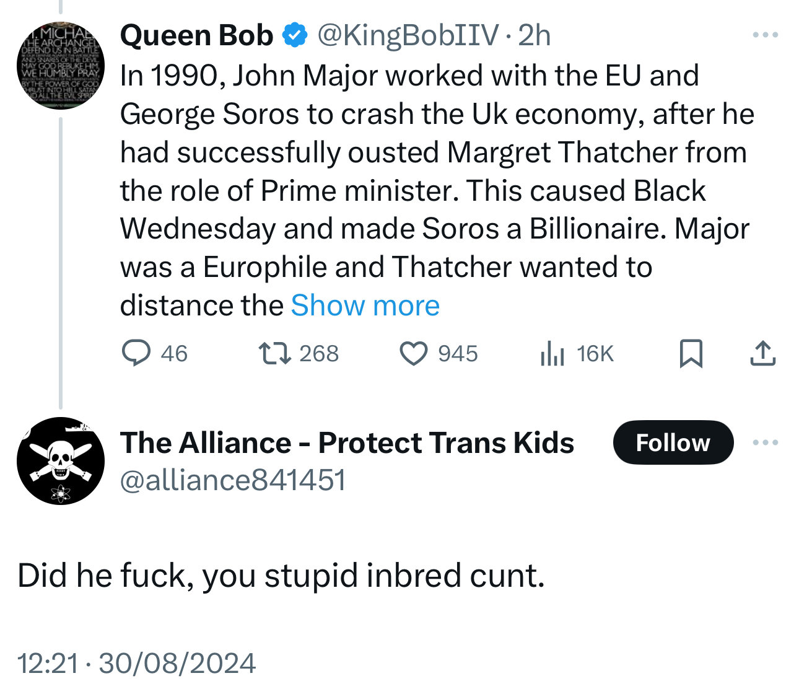
Task: Like Queen Bob's tweet with heart icon
Action: pos(413,353)
